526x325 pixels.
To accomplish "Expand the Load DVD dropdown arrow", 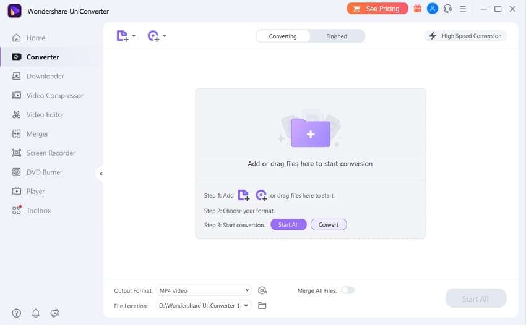I will click(165, 35).
